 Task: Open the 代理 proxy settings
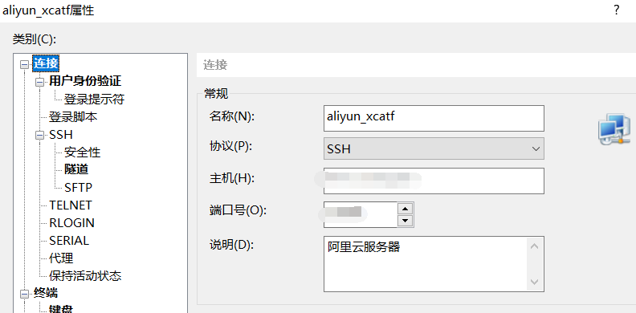[x=61, y=258]
